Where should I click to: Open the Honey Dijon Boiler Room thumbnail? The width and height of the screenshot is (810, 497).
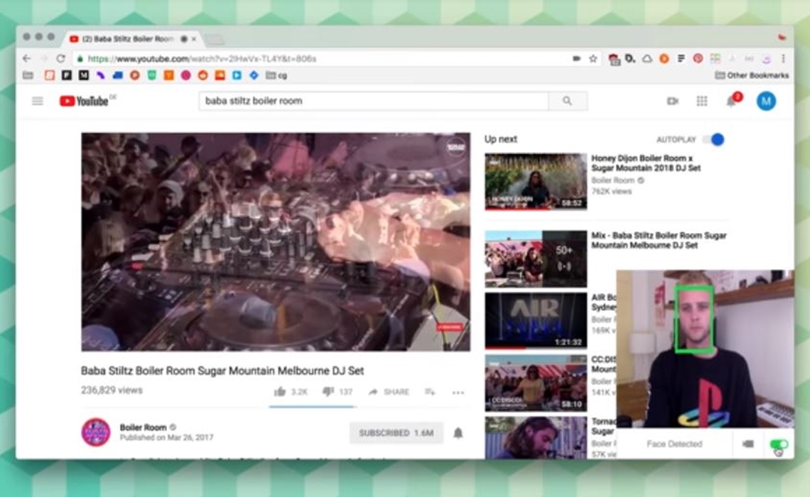536,182
